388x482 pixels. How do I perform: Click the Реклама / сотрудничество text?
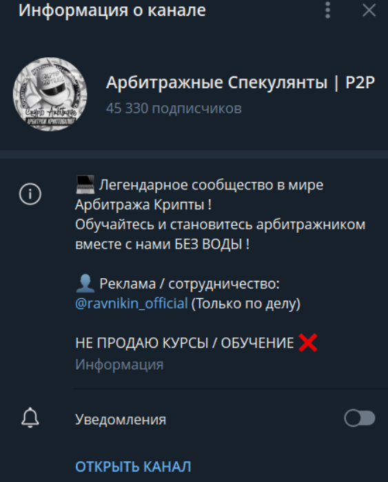pos(190,284)
